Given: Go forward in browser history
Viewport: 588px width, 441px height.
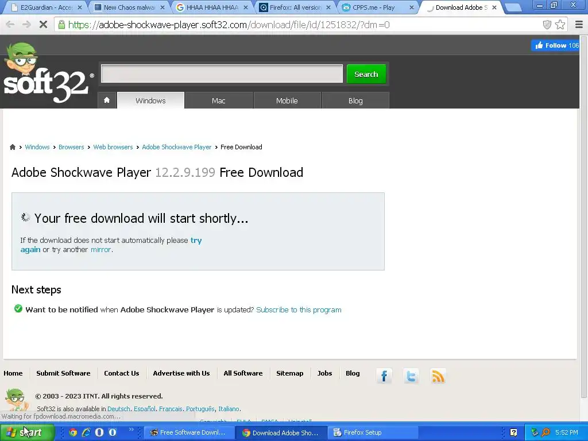Looking at the screenshot, I should (x=26, y=25).
